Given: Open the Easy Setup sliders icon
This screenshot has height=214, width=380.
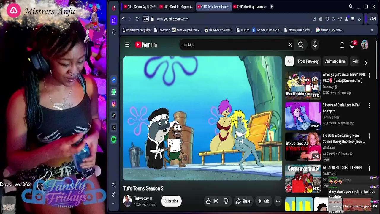Looking at the screenshot, I should pos(353,19).
